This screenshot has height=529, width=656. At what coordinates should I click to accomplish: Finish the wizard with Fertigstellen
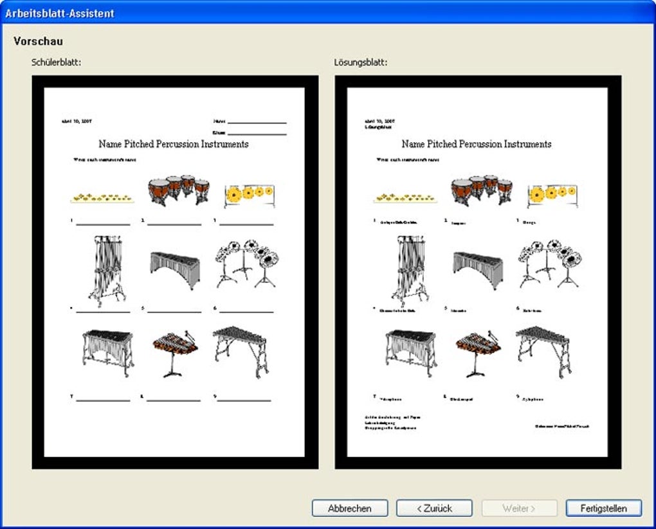point(603,508)
